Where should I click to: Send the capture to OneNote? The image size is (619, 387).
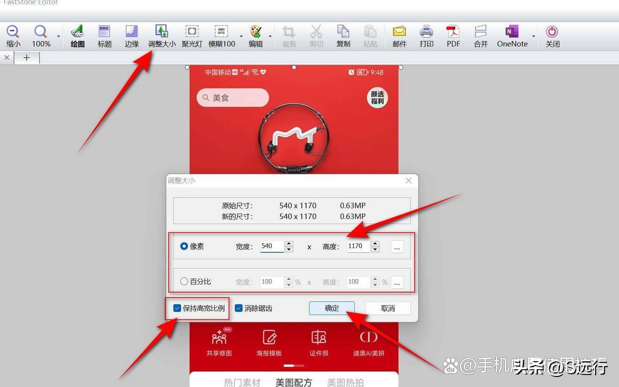pyautogui.click(x=511, y=35)
